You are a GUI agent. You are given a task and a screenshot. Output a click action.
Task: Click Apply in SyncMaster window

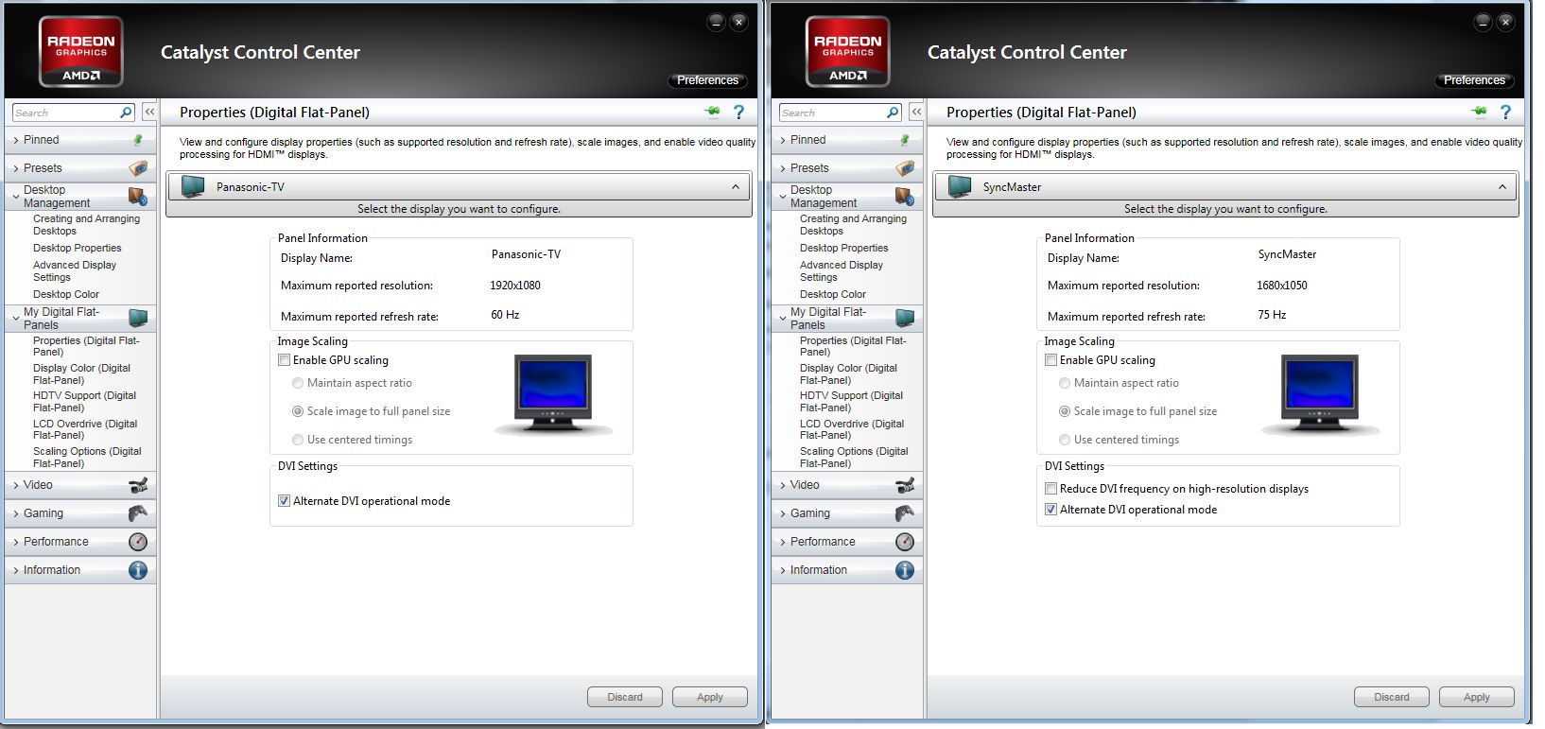click(1477, 697)
